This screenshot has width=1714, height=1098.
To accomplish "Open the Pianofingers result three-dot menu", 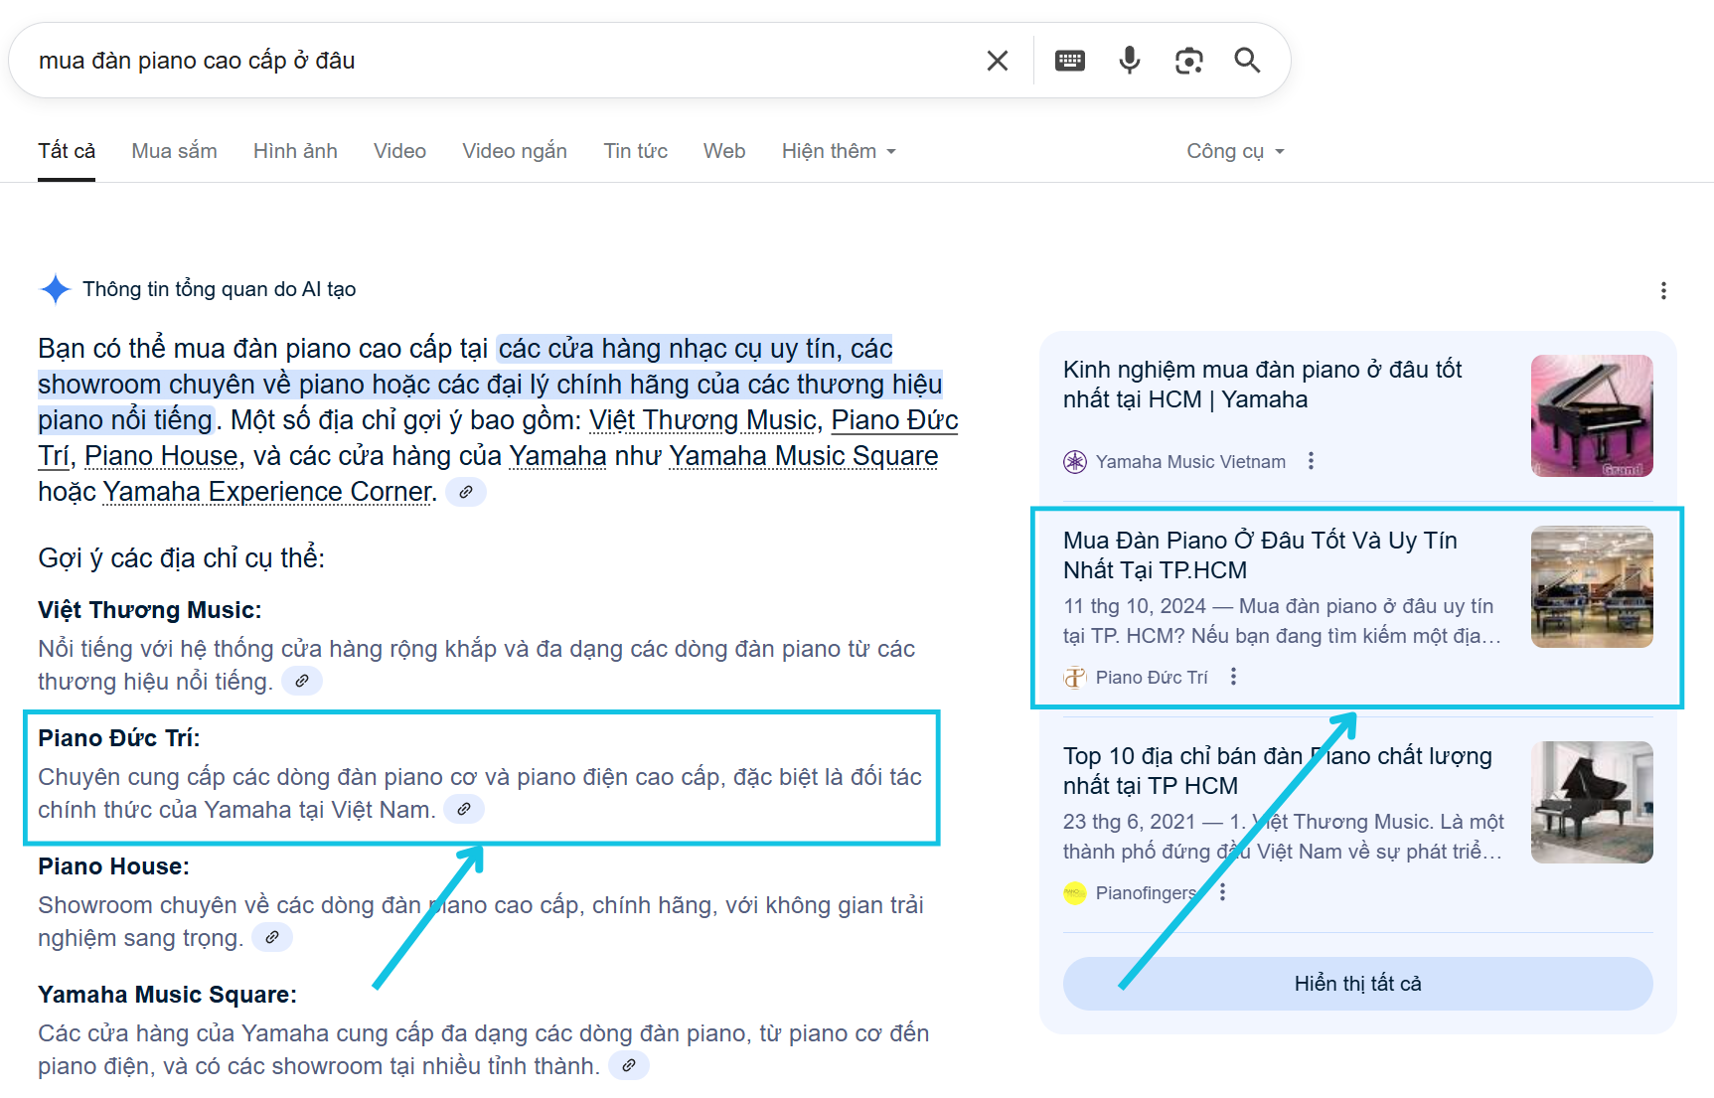I will coord(1222,892).
